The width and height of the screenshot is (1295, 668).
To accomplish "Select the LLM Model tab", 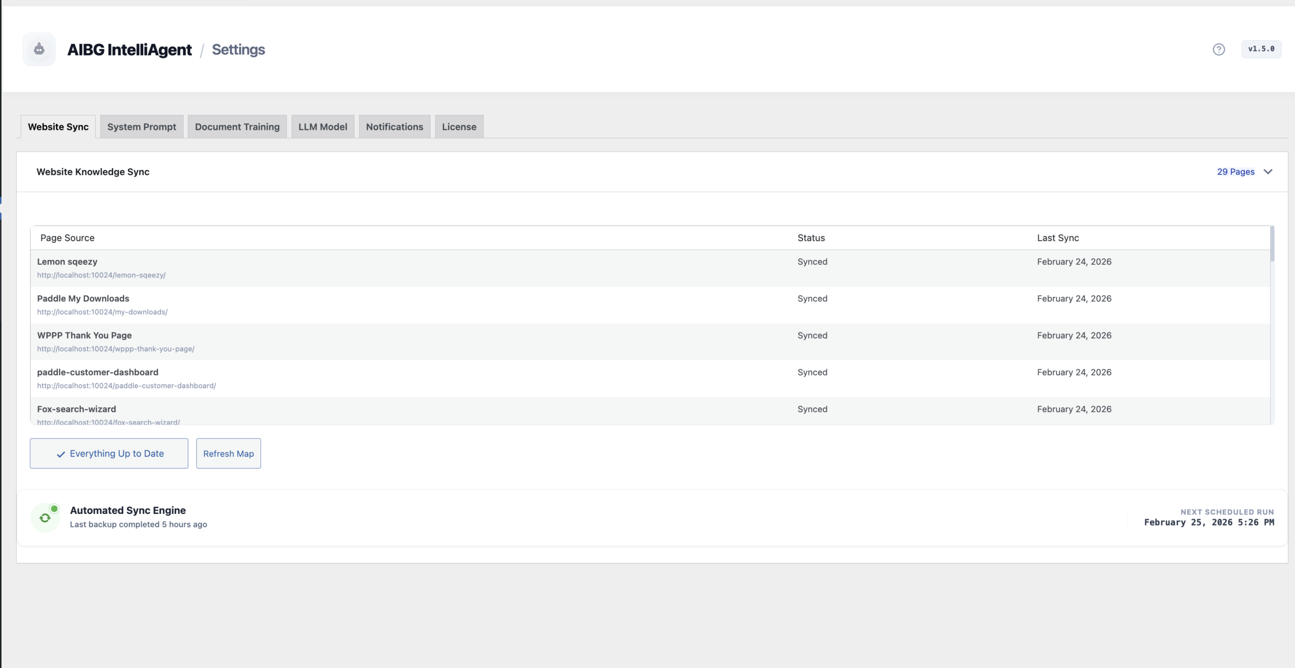I will pos(323,126).
